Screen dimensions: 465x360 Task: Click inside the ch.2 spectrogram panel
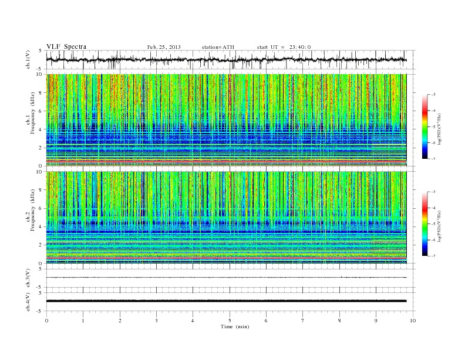(x=226, y=218)
